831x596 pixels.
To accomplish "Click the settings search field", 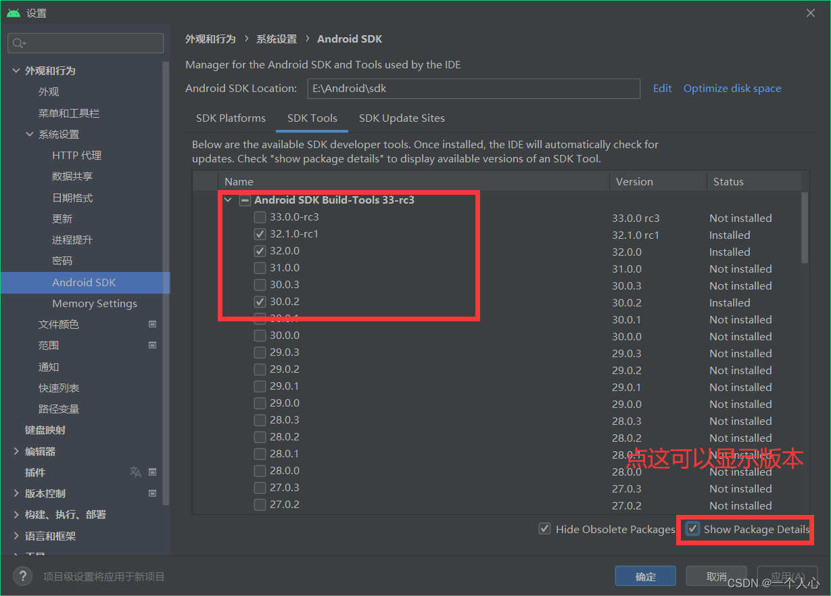I will (85, 43).
